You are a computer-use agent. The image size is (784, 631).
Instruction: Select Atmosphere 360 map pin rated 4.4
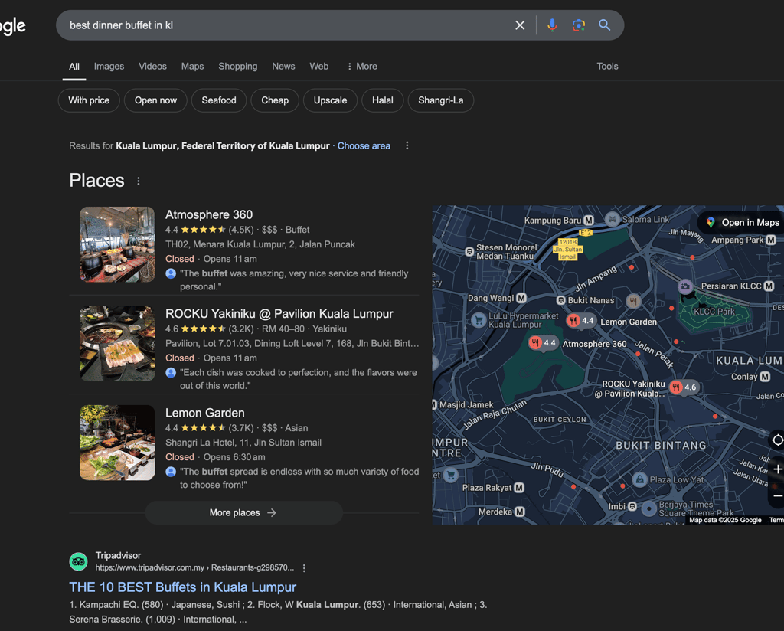click(543, 343)
